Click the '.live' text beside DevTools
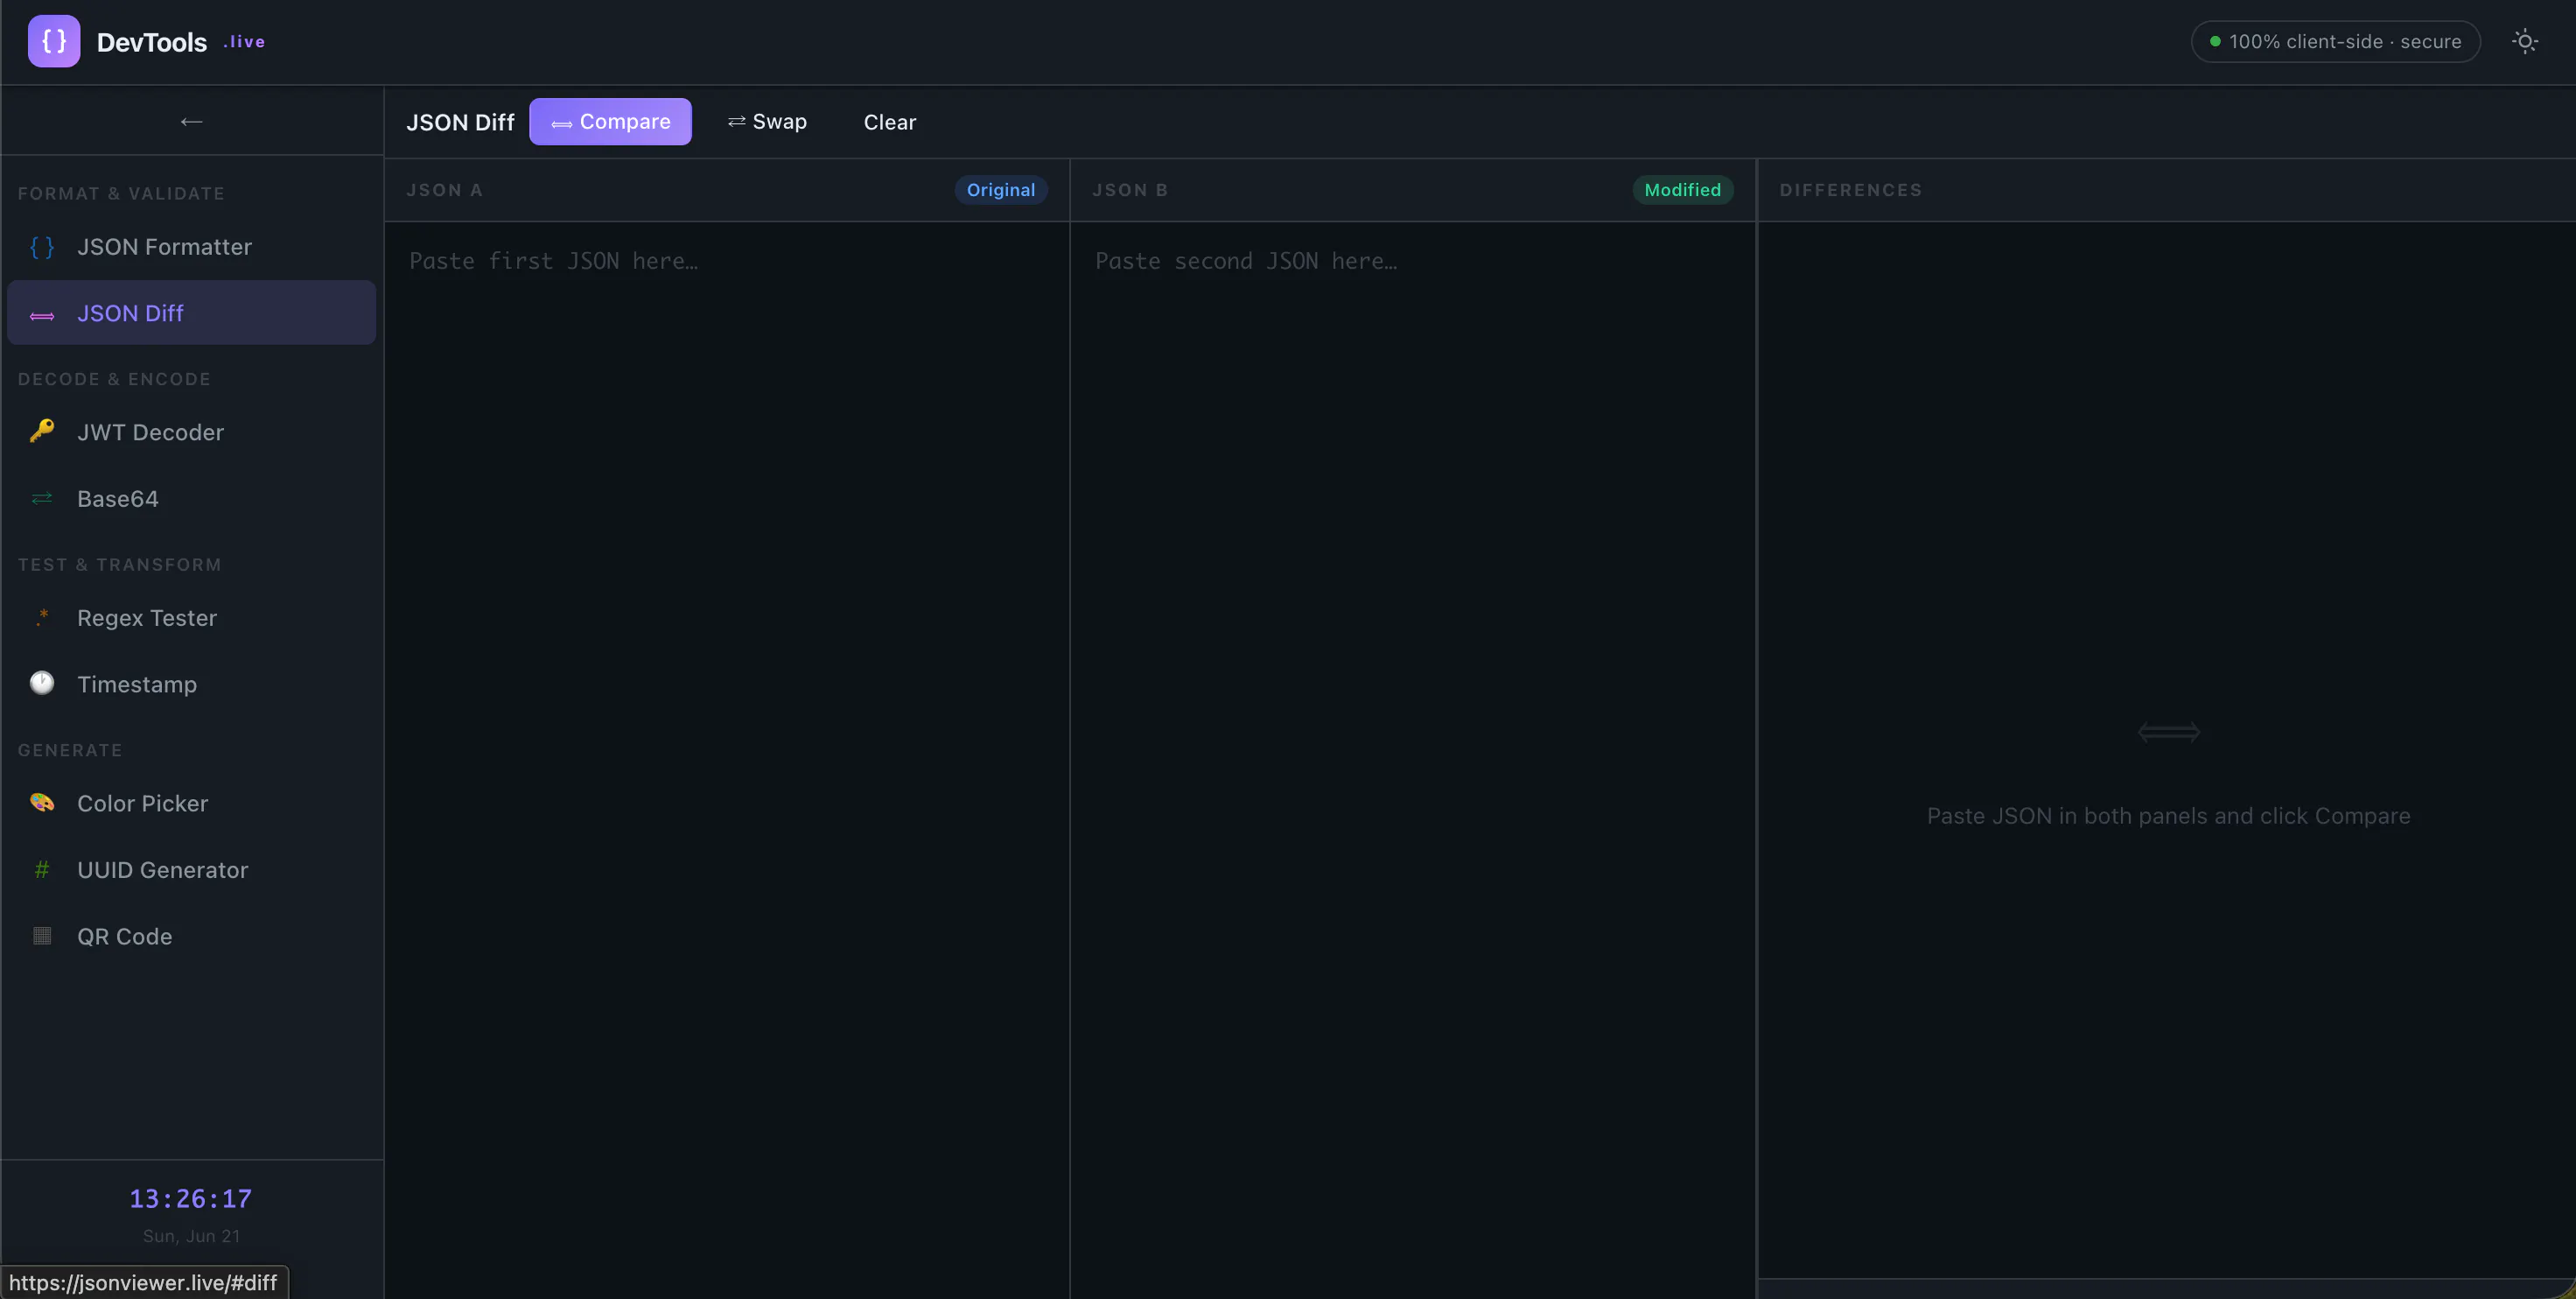Viewport: 2576px width, 1299px height. [244, 41]
